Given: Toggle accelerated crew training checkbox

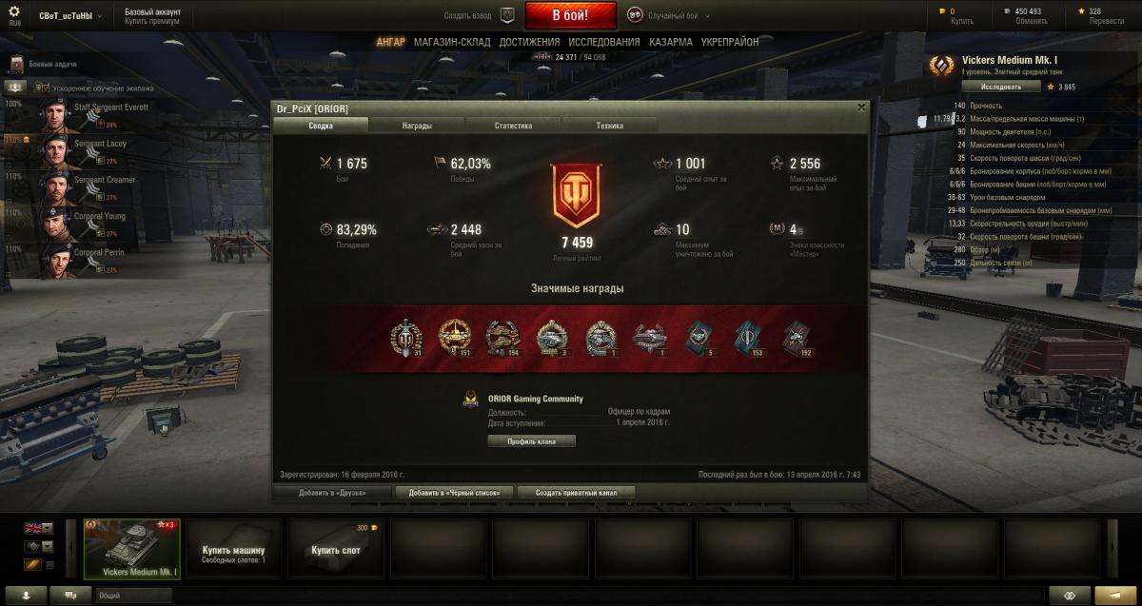Looking at the screenshot, I should pos(45,88).
